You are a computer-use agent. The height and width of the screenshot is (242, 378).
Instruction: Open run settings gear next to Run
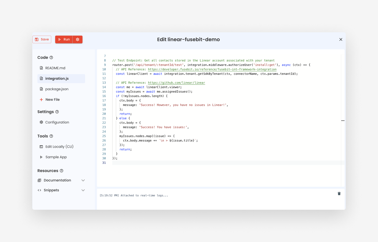click(78, 39)
